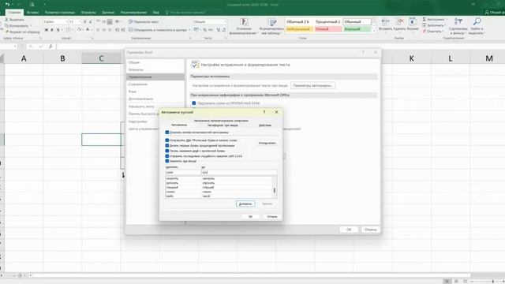Viewport: 505px width, 284px height.
Task: Open Font group dialog launcher
Action: [92, 39]
